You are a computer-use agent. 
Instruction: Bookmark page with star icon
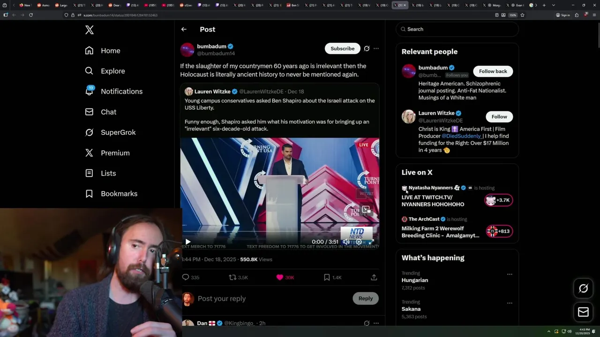(522, 15)
